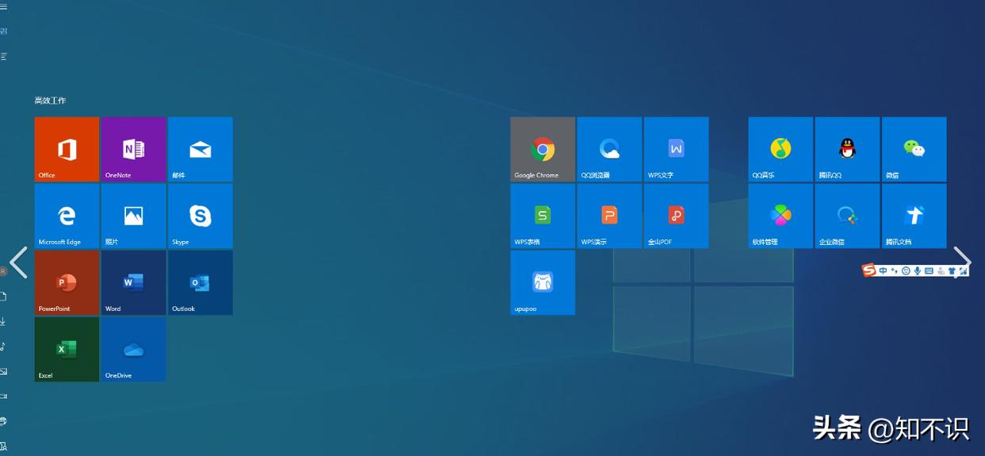985x456 pixels.
Task: Open the QQ音乐 music tile
Action: click(x=780, y=149)
